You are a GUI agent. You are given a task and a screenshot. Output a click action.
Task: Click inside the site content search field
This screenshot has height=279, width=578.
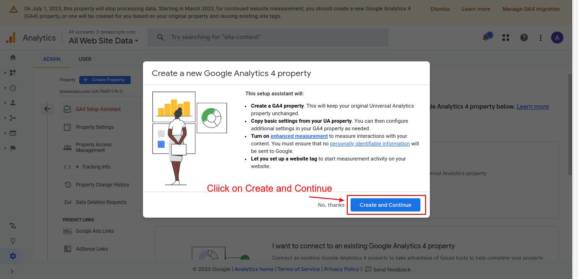[x=268, y=37]
